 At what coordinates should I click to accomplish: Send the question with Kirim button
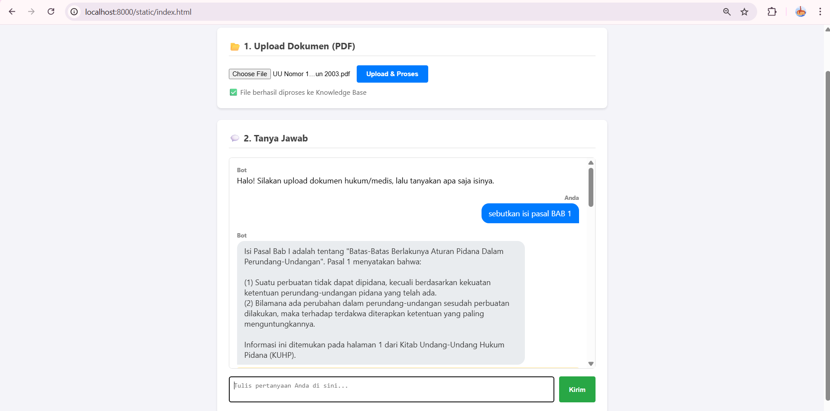(x=576, y=389)
